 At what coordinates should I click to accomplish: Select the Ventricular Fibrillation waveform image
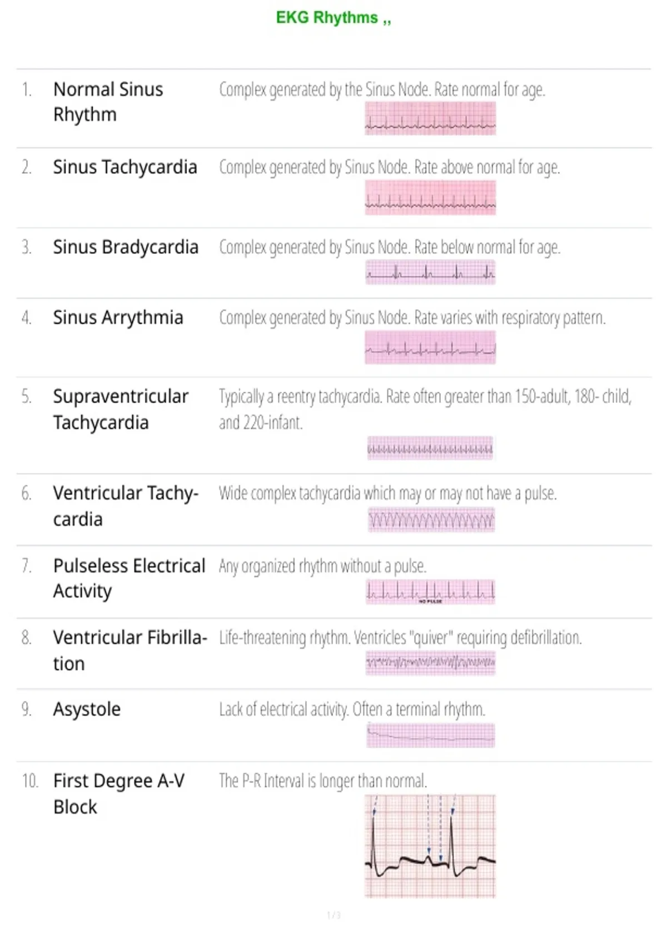430,663
